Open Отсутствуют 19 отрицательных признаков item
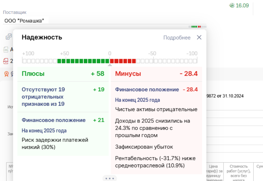Screen dimensions: 263x181 43,97
